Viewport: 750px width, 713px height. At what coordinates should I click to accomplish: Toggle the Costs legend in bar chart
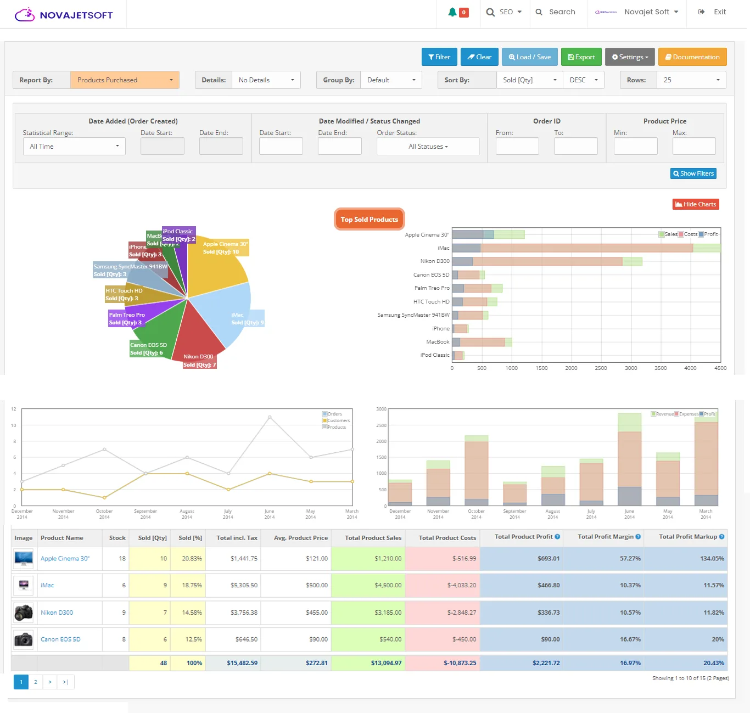688,234
